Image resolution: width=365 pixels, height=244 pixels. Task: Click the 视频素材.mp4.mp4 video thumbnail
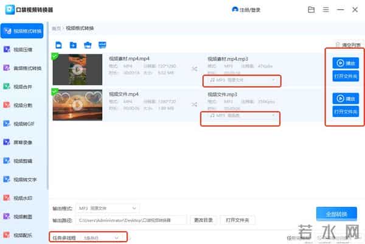77,69
